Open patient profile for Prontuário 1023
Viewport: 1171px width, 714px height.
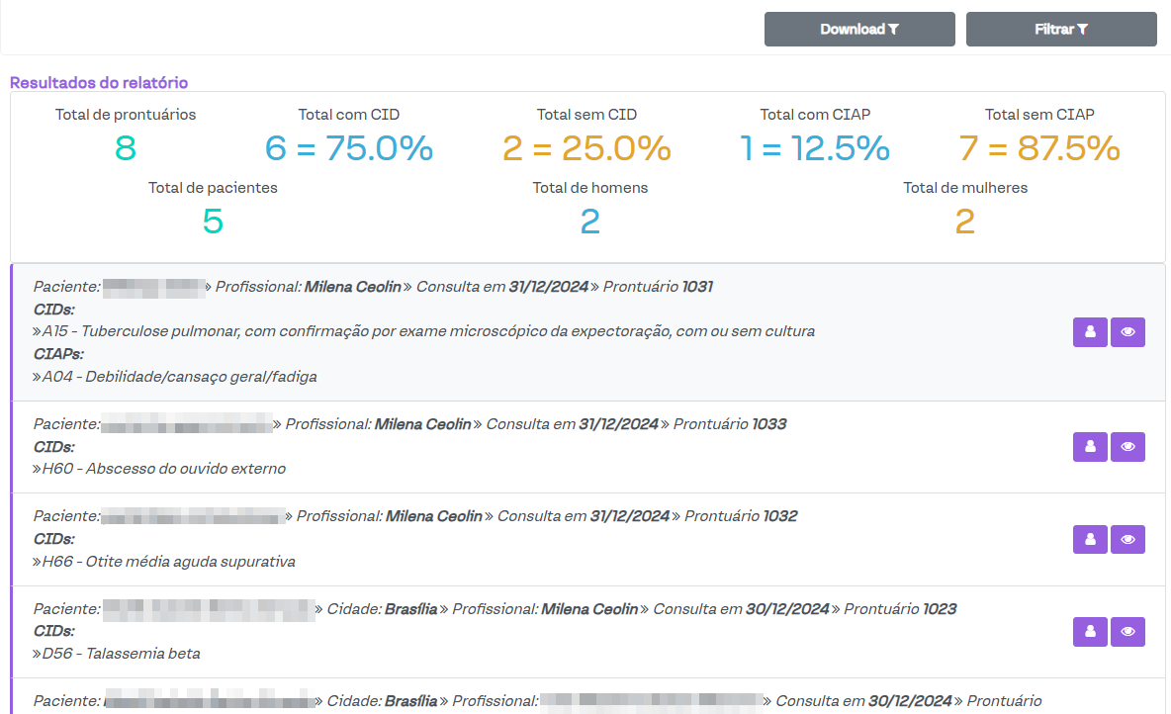point(1090,631)
